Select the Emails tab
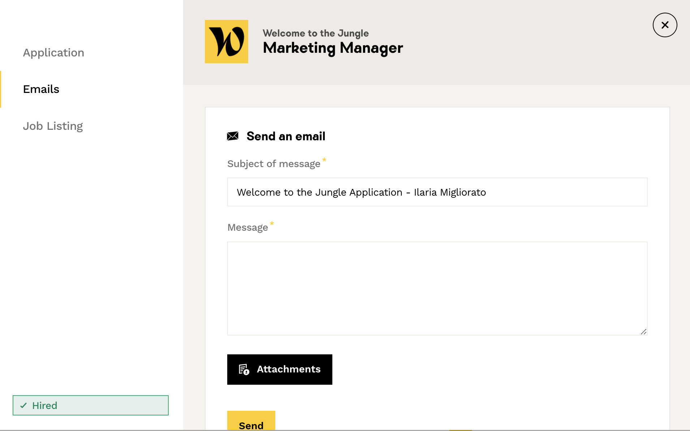Image resolution: width=690 pixels, height=431 pixels. click(41, 89)
